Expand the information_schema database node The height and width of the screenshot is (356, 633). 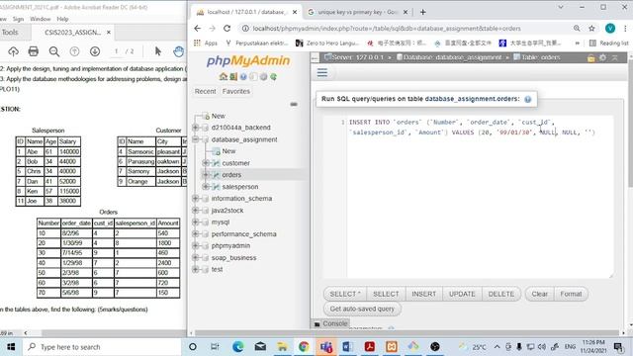196,199
